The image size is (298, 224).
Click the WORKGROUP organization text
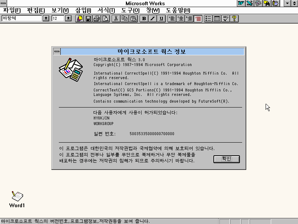104,124
